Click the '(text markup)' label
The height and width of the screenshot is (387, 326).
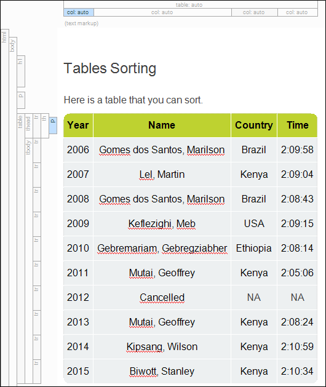[x=81, y=23]
